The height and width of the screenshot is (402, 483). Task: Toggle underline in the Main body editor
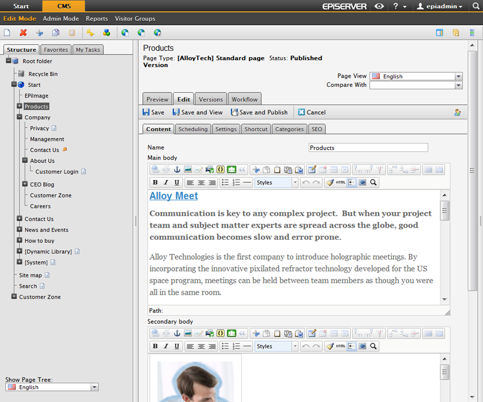coord(177,183)
